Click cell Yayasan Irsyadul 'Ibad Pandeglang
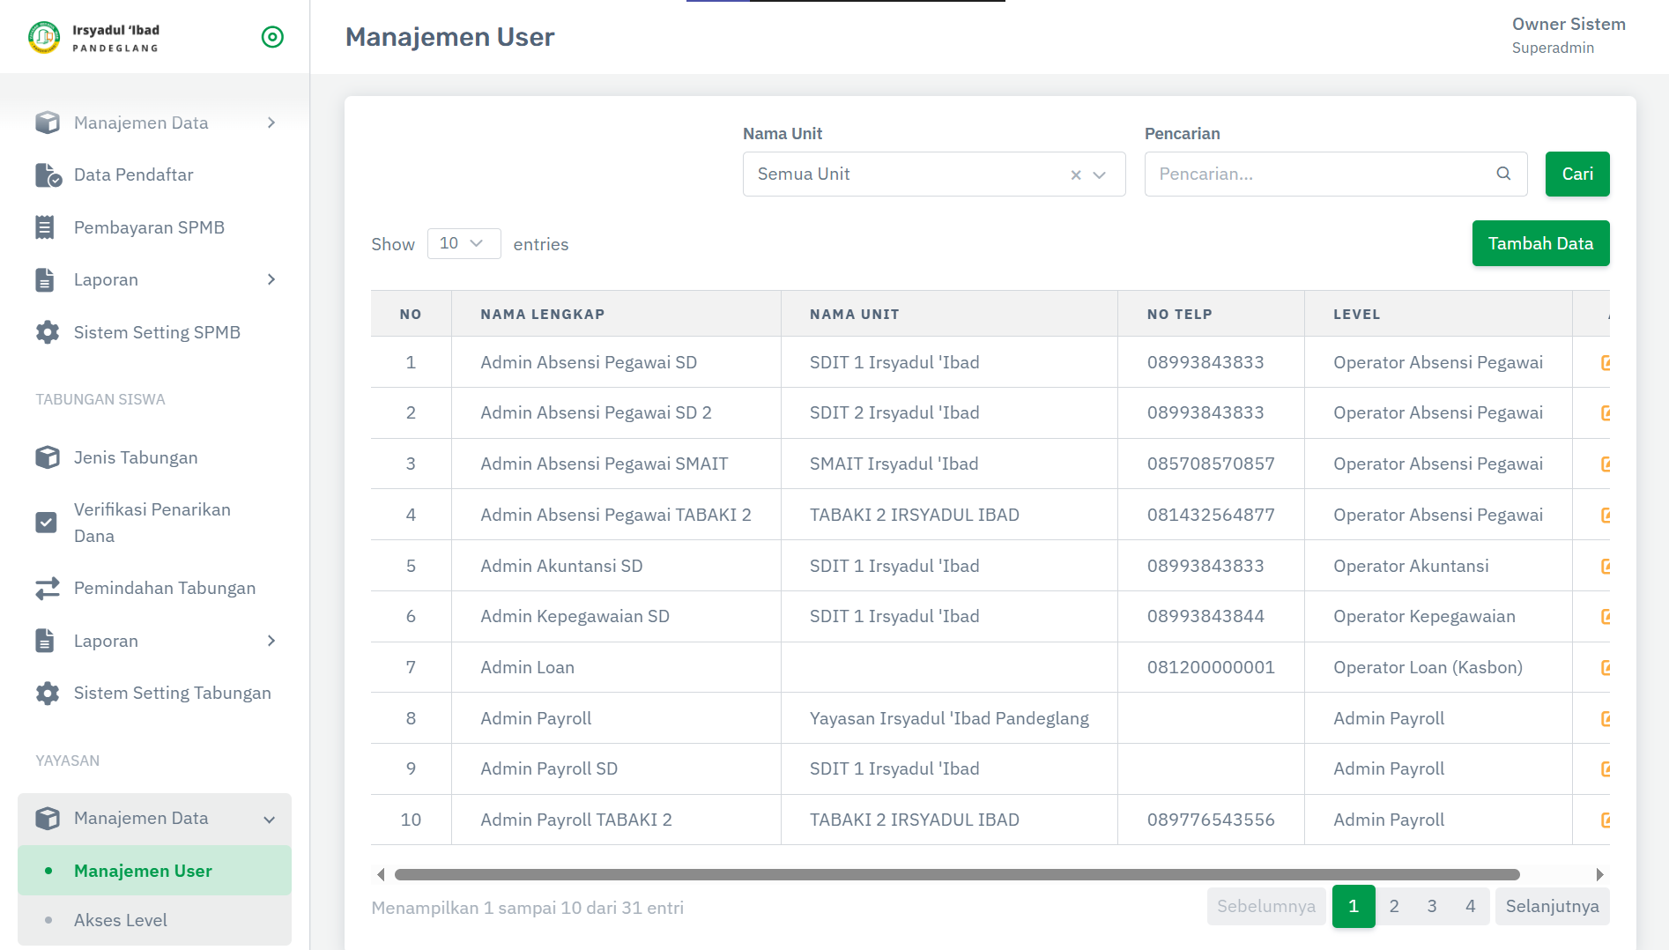Image resolution: width=1669 pixels, height=950 pixels. 949,718
